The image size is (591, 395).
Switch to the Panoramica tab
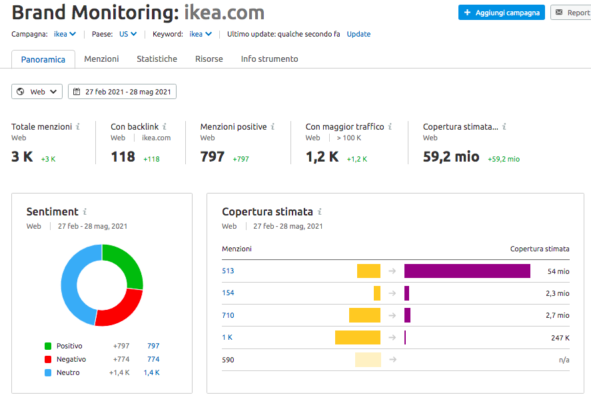(43, 59)
